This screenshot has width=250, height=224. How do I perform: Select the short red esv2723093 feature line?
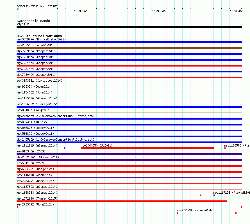point(207,213)
